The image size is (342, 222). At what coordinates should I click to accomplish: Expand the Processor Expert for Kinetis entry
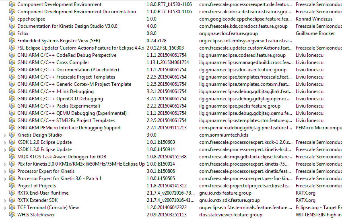[5, 172]
